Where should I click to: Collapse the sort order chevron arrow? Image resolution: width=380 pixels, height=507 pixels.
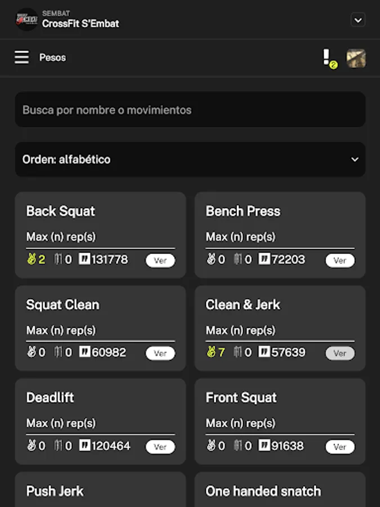(x=355, y=159)
